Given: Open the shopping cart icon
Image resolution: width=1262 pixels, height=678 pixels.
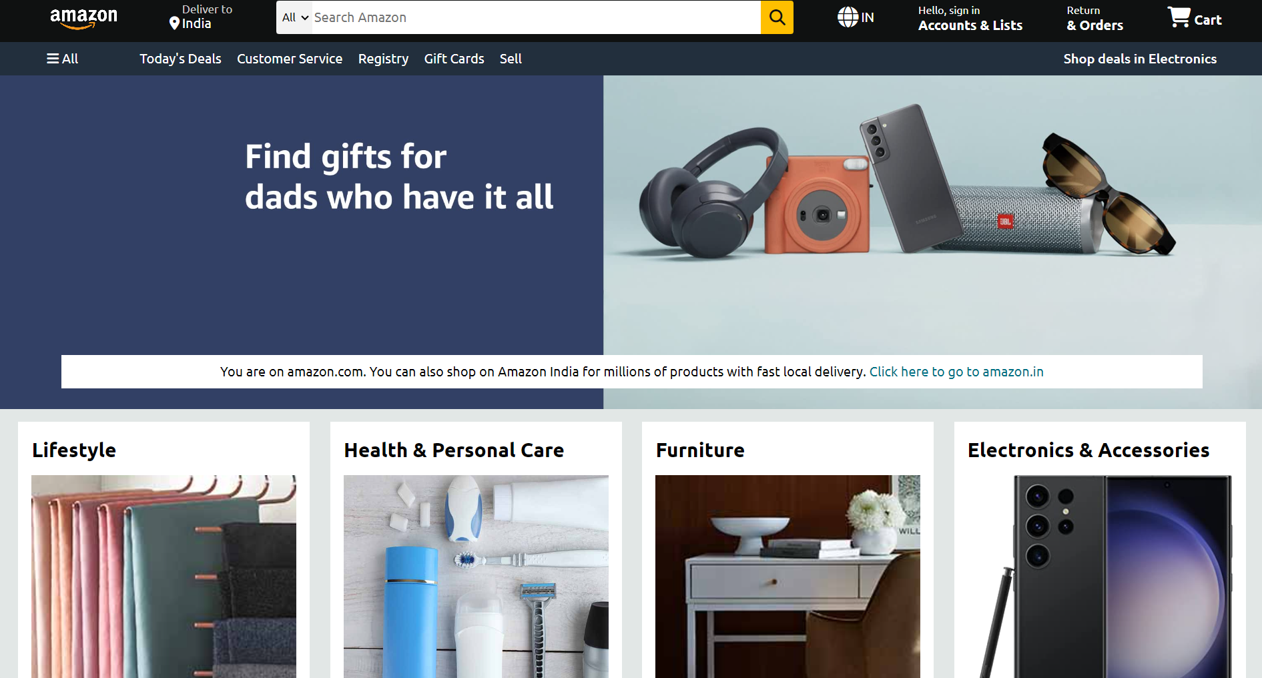Looking at the screenshot, I should pyautogui.click(x=1179, y=17).
